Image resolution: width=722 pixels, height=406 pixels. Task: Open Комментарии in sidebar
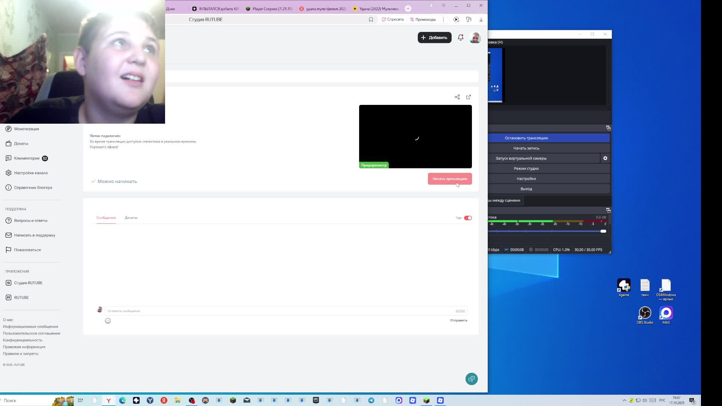(26, 158)
